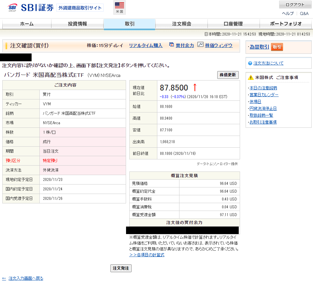Switch to the ホーム tab
313x281 pixels.
coord(26,24)
